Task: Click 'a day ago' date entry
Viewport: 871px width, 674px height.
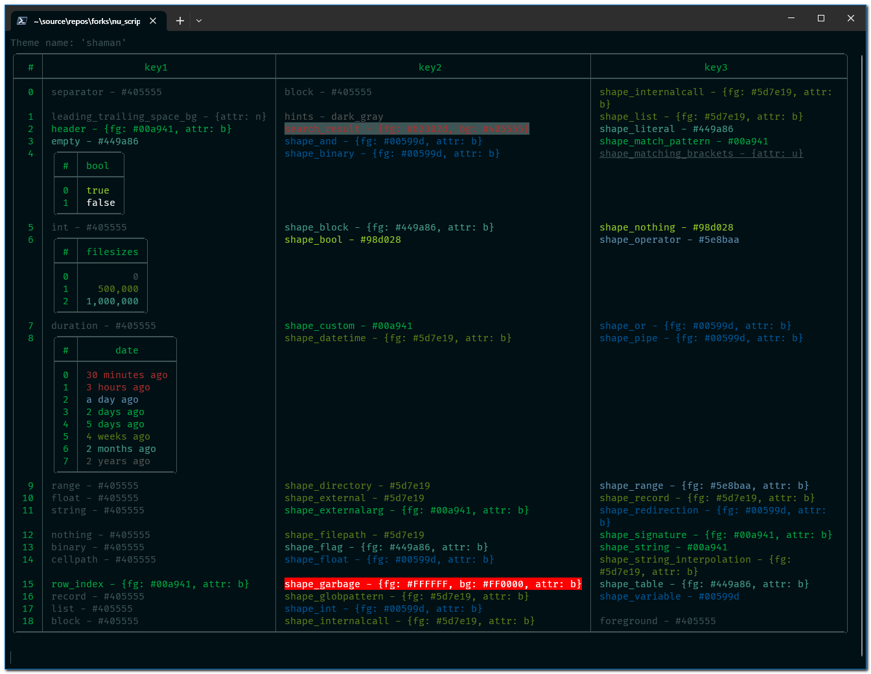Action: [x=113, y=399]
